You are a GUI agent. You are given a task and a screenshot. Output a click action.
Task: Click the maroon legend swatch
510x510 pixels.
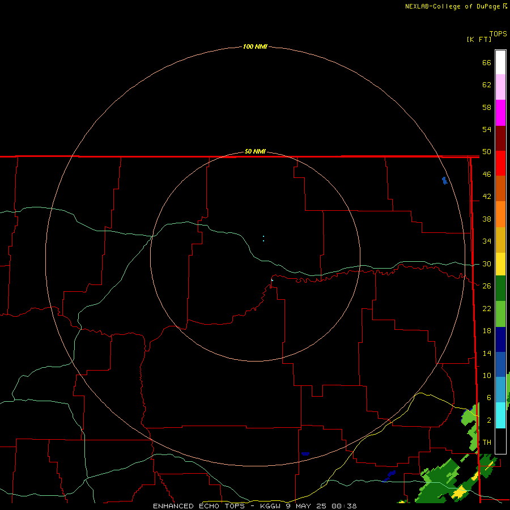tap(500, 138)
